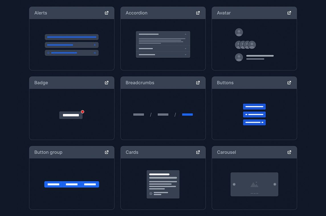Open the Avatar external link icon
Screen dimensions: 326x216
coord(289,13)
